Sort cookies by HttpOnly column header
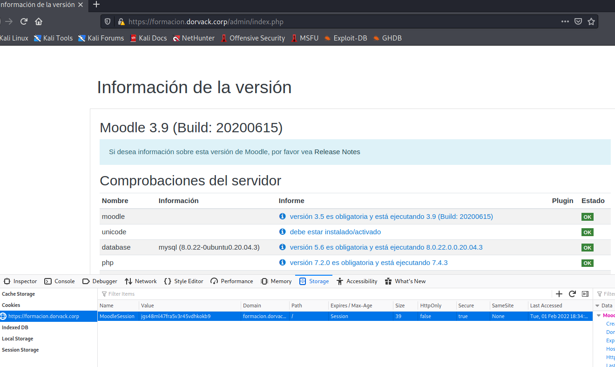Image resolution: width=615 pixels, height=367 pixels. click(436, 306)
